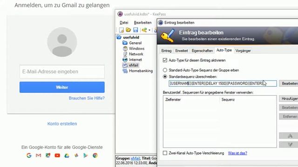Select the eMail group
Image resolution: width=298 pixels, height=167 pixels.
(134, 65)
